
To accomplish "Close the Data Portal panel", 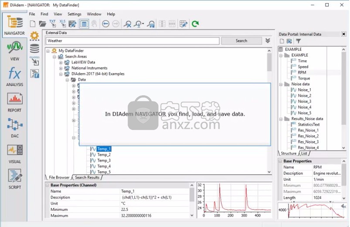I will (343, 34).
